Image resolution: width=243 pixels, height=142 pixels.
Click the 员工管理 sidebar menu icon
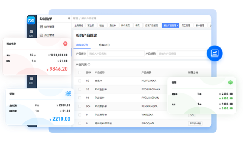click(41, 35)
